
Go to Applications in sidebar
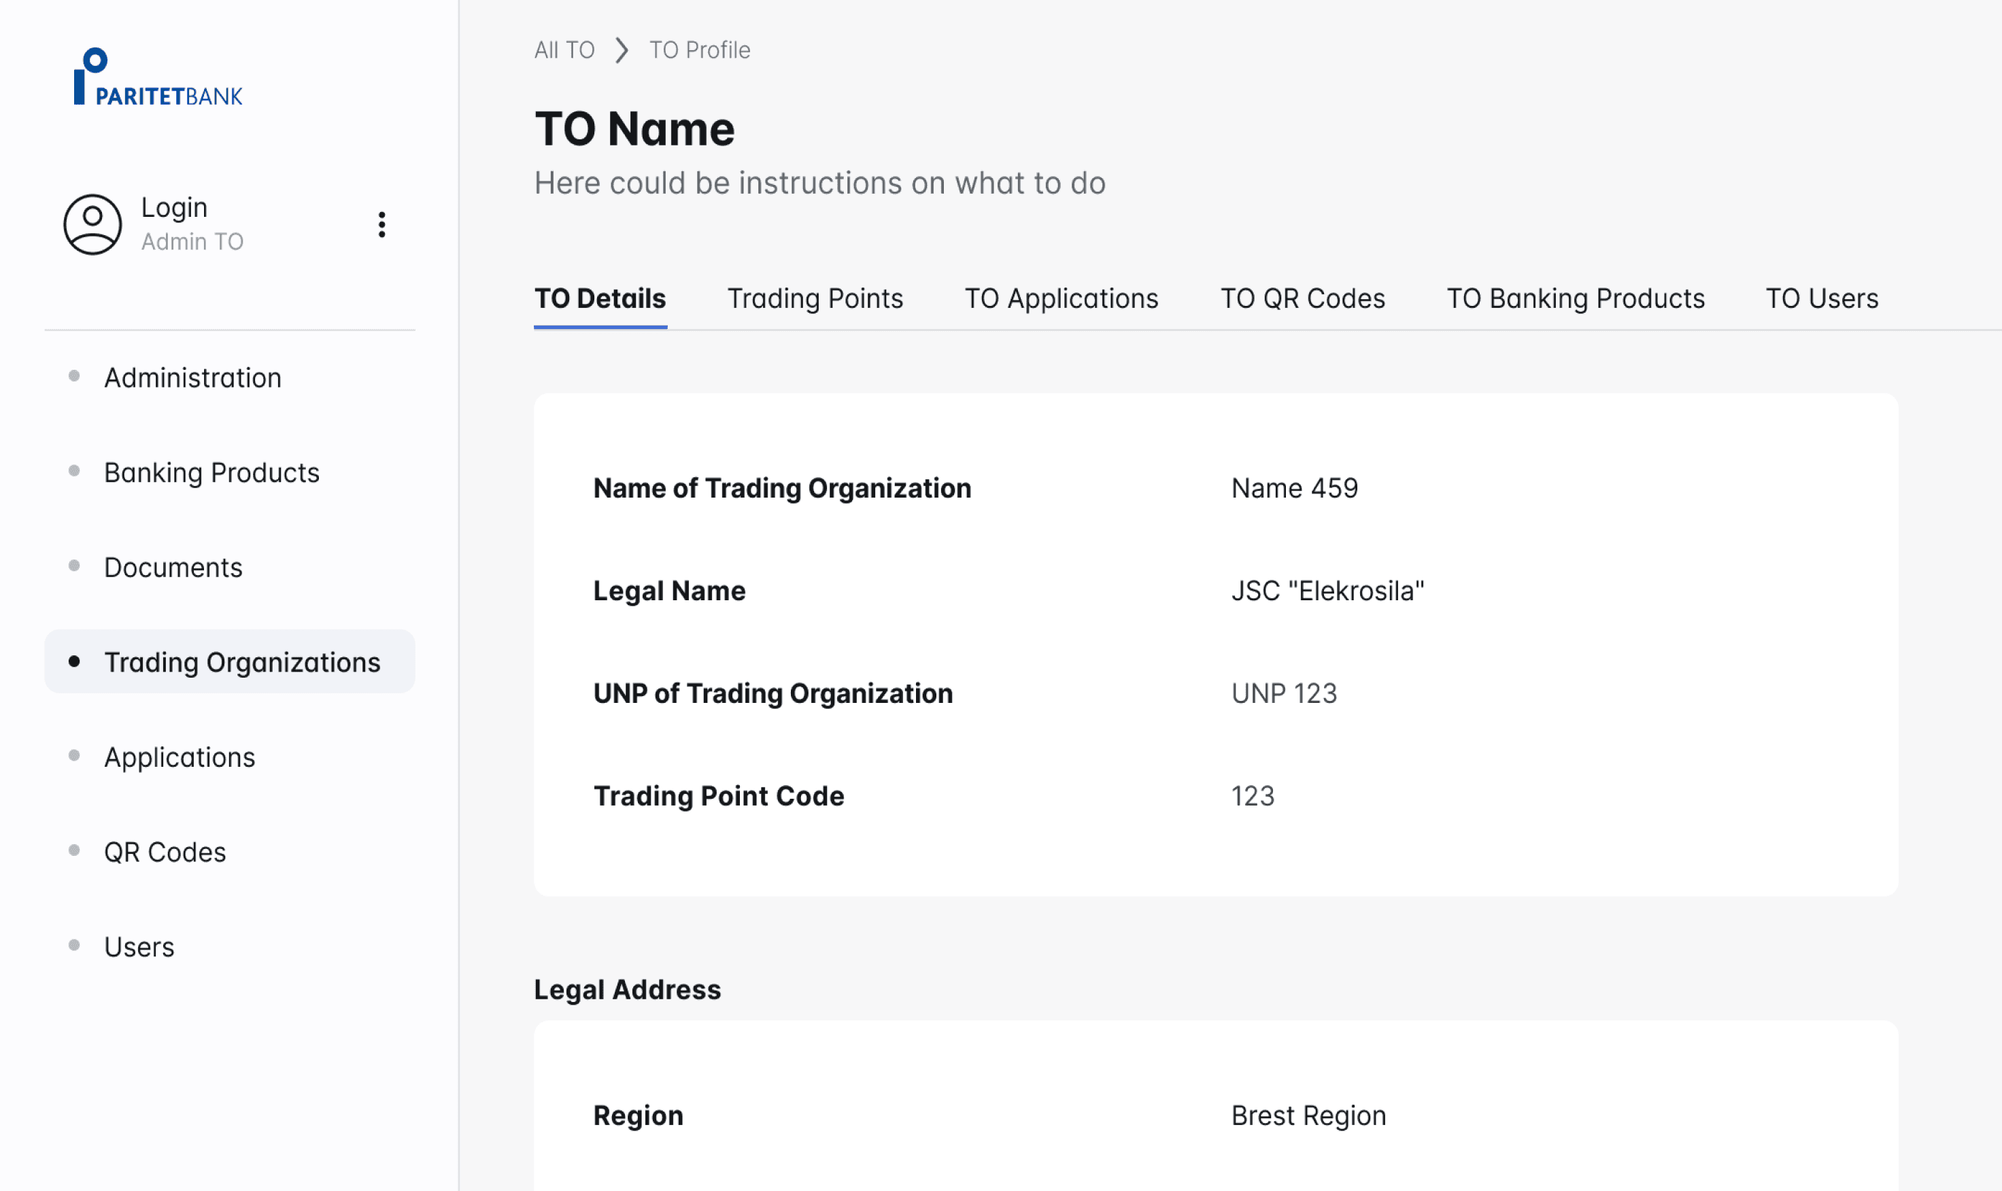pyautogui.click(x=179, y=757)
